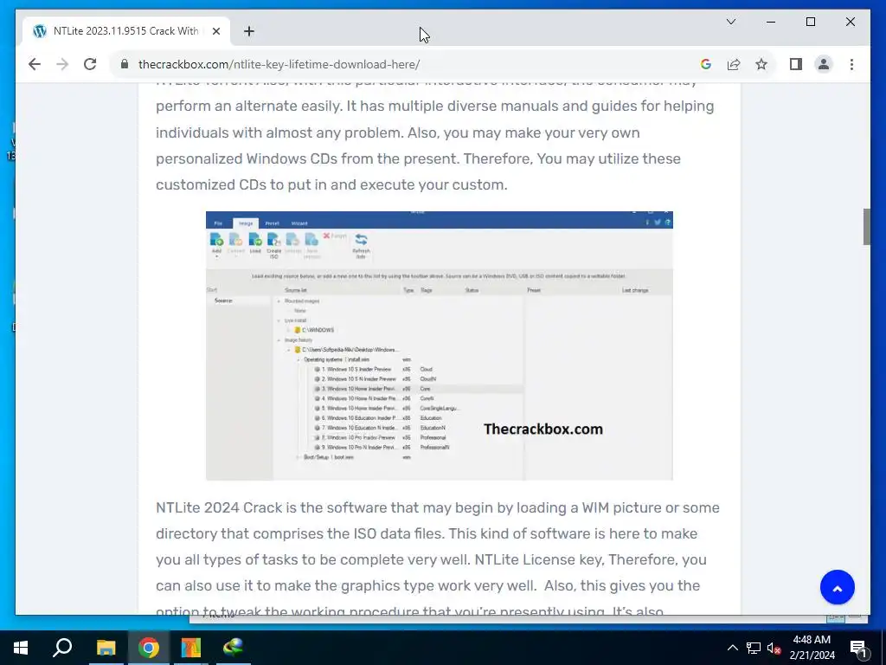Click the text 'NTLite License key, Therefore, you'

[590, 560]
